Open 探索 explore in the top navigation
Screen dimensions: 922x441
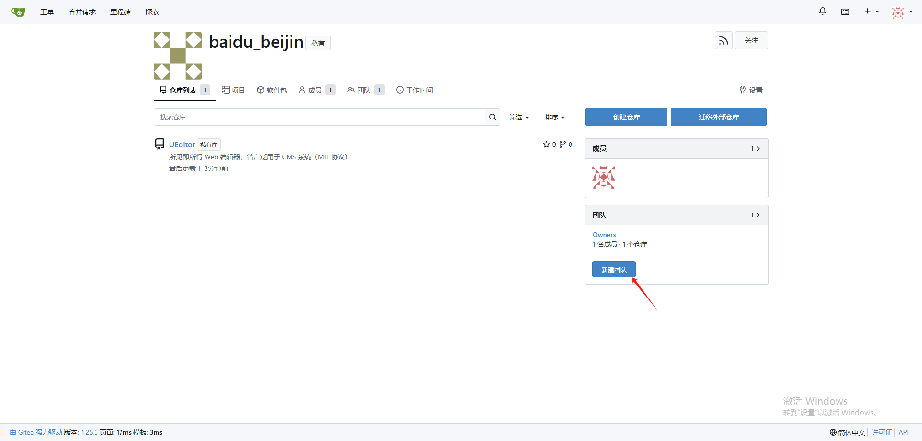click(x=152, y=12)
